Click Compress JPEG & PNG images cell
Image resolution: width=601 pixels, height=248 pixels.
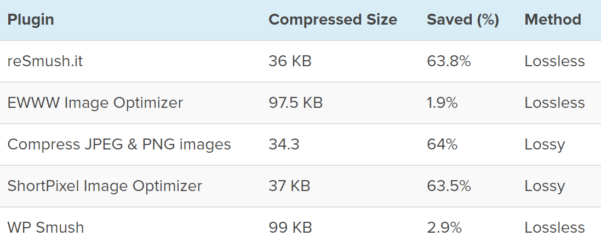(119, 145)
